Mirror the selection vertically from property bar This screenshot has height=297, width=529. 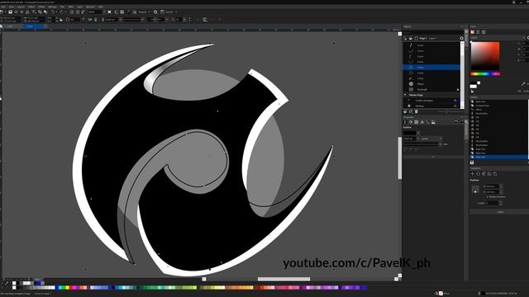tap(96, 20)
